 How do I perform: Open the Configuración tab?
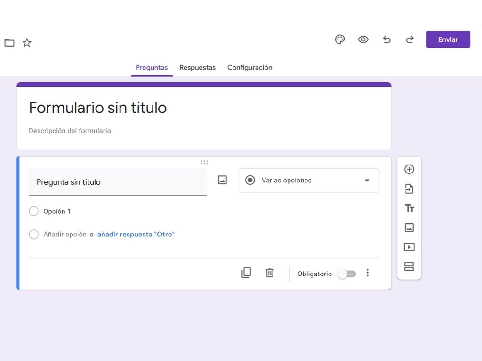pos(249,67)
